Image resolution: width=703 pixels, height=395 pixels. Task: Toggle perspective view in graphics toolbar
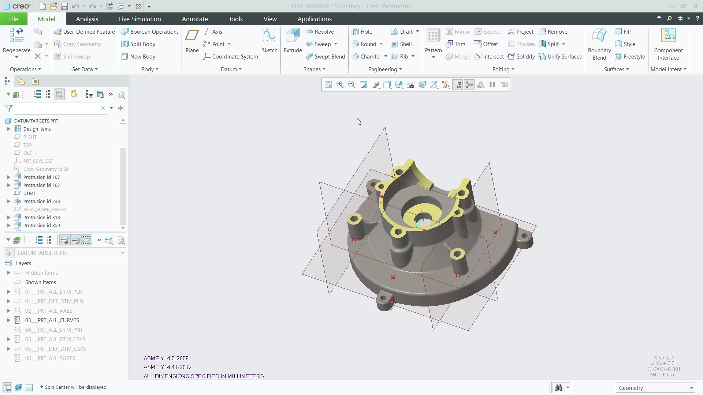422,85
